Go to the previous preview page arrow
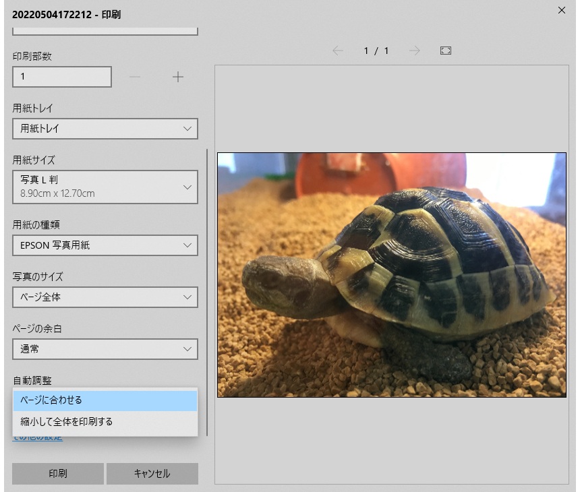 click(338, 51)
